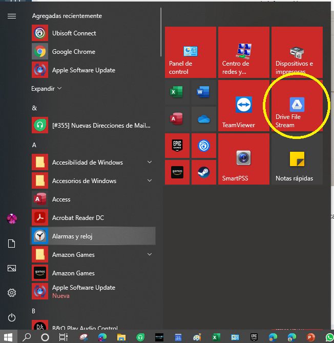
Task: Open the small Ubisoft swirl tile
Action: click(x=204, y=146)
